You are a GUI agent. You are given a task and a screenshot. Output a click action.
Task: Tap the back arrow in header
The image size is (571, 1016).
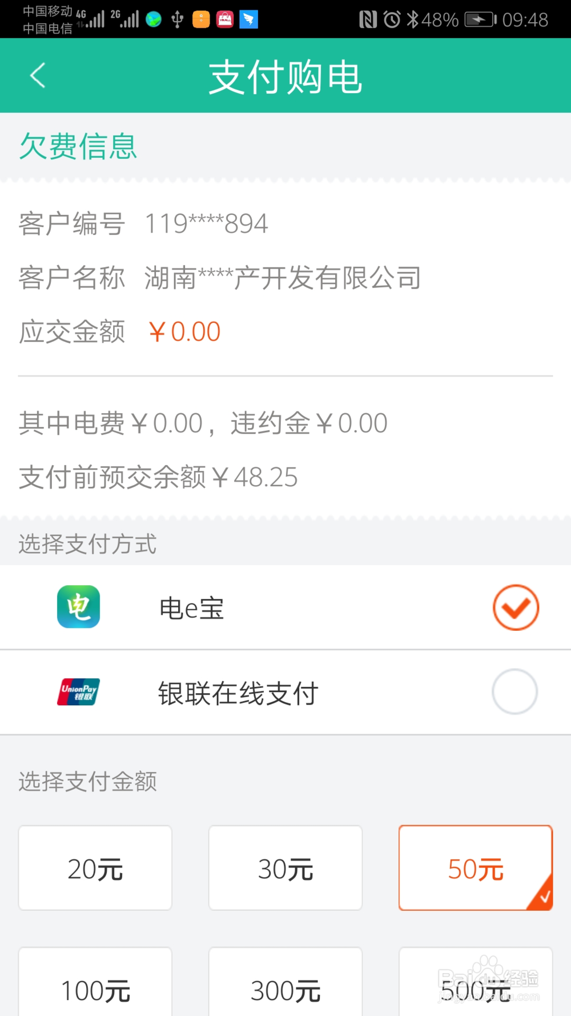point(38,75)
